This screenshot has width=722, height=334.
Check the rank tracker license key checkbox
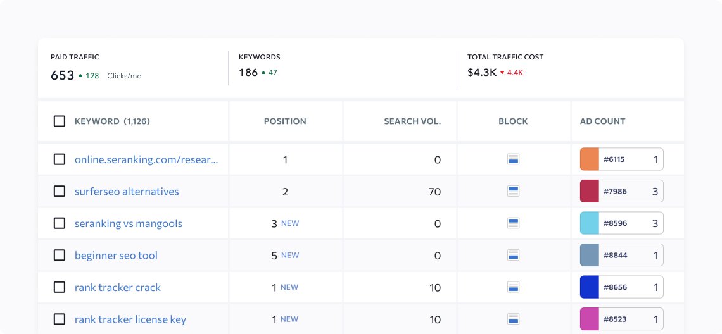60,319
